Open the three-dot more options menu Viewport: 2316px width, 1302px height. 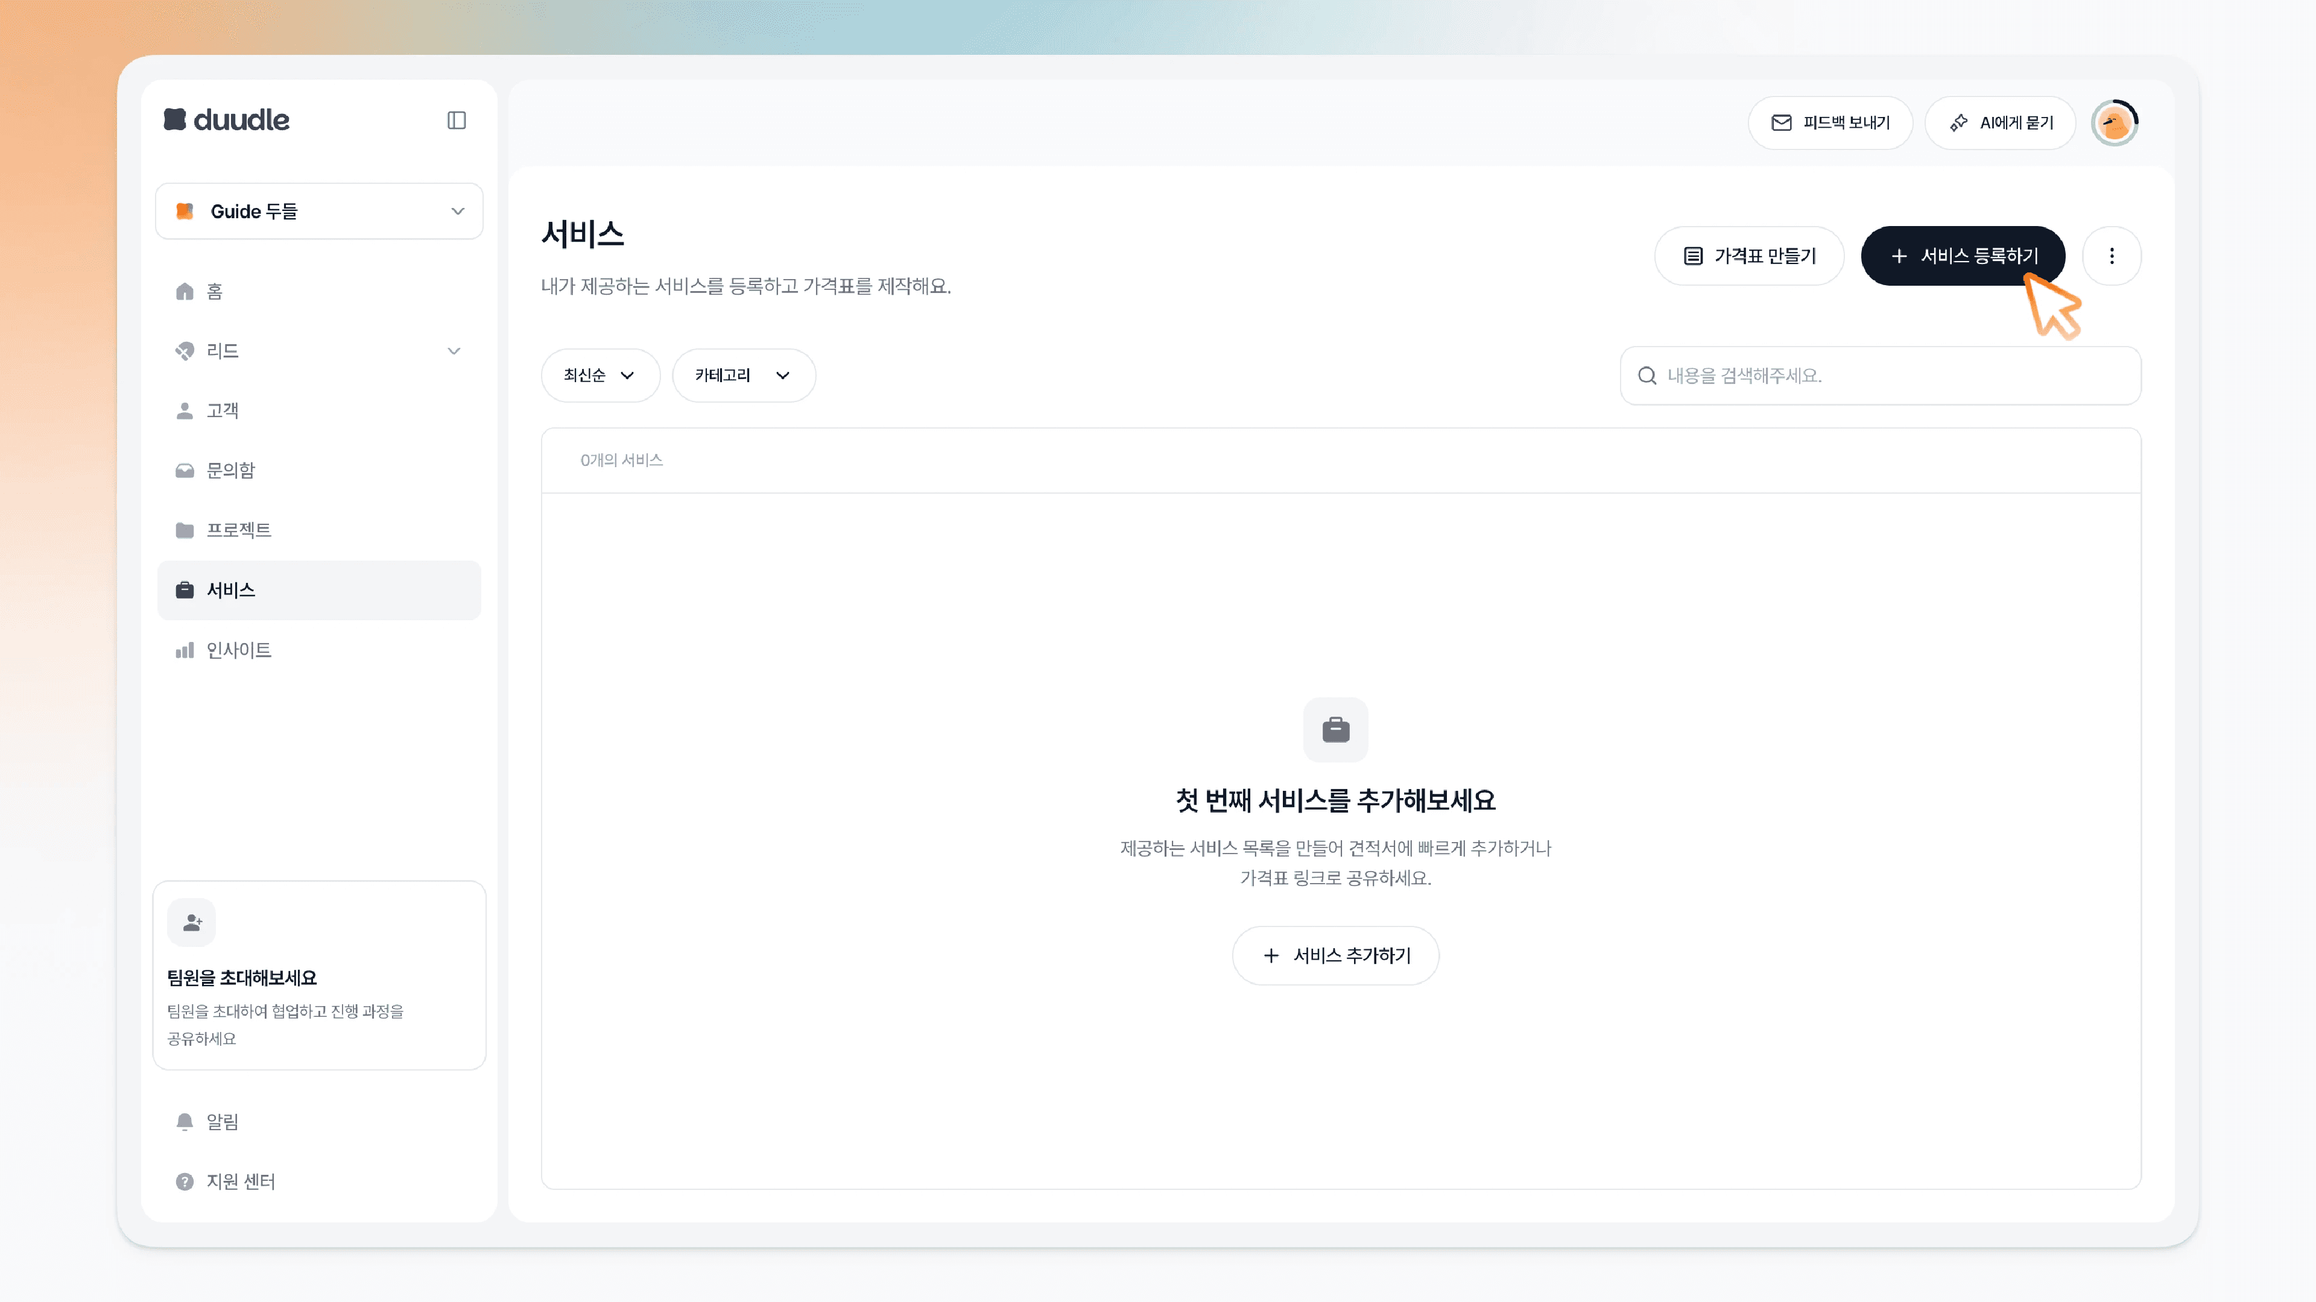coord(2112,256)
